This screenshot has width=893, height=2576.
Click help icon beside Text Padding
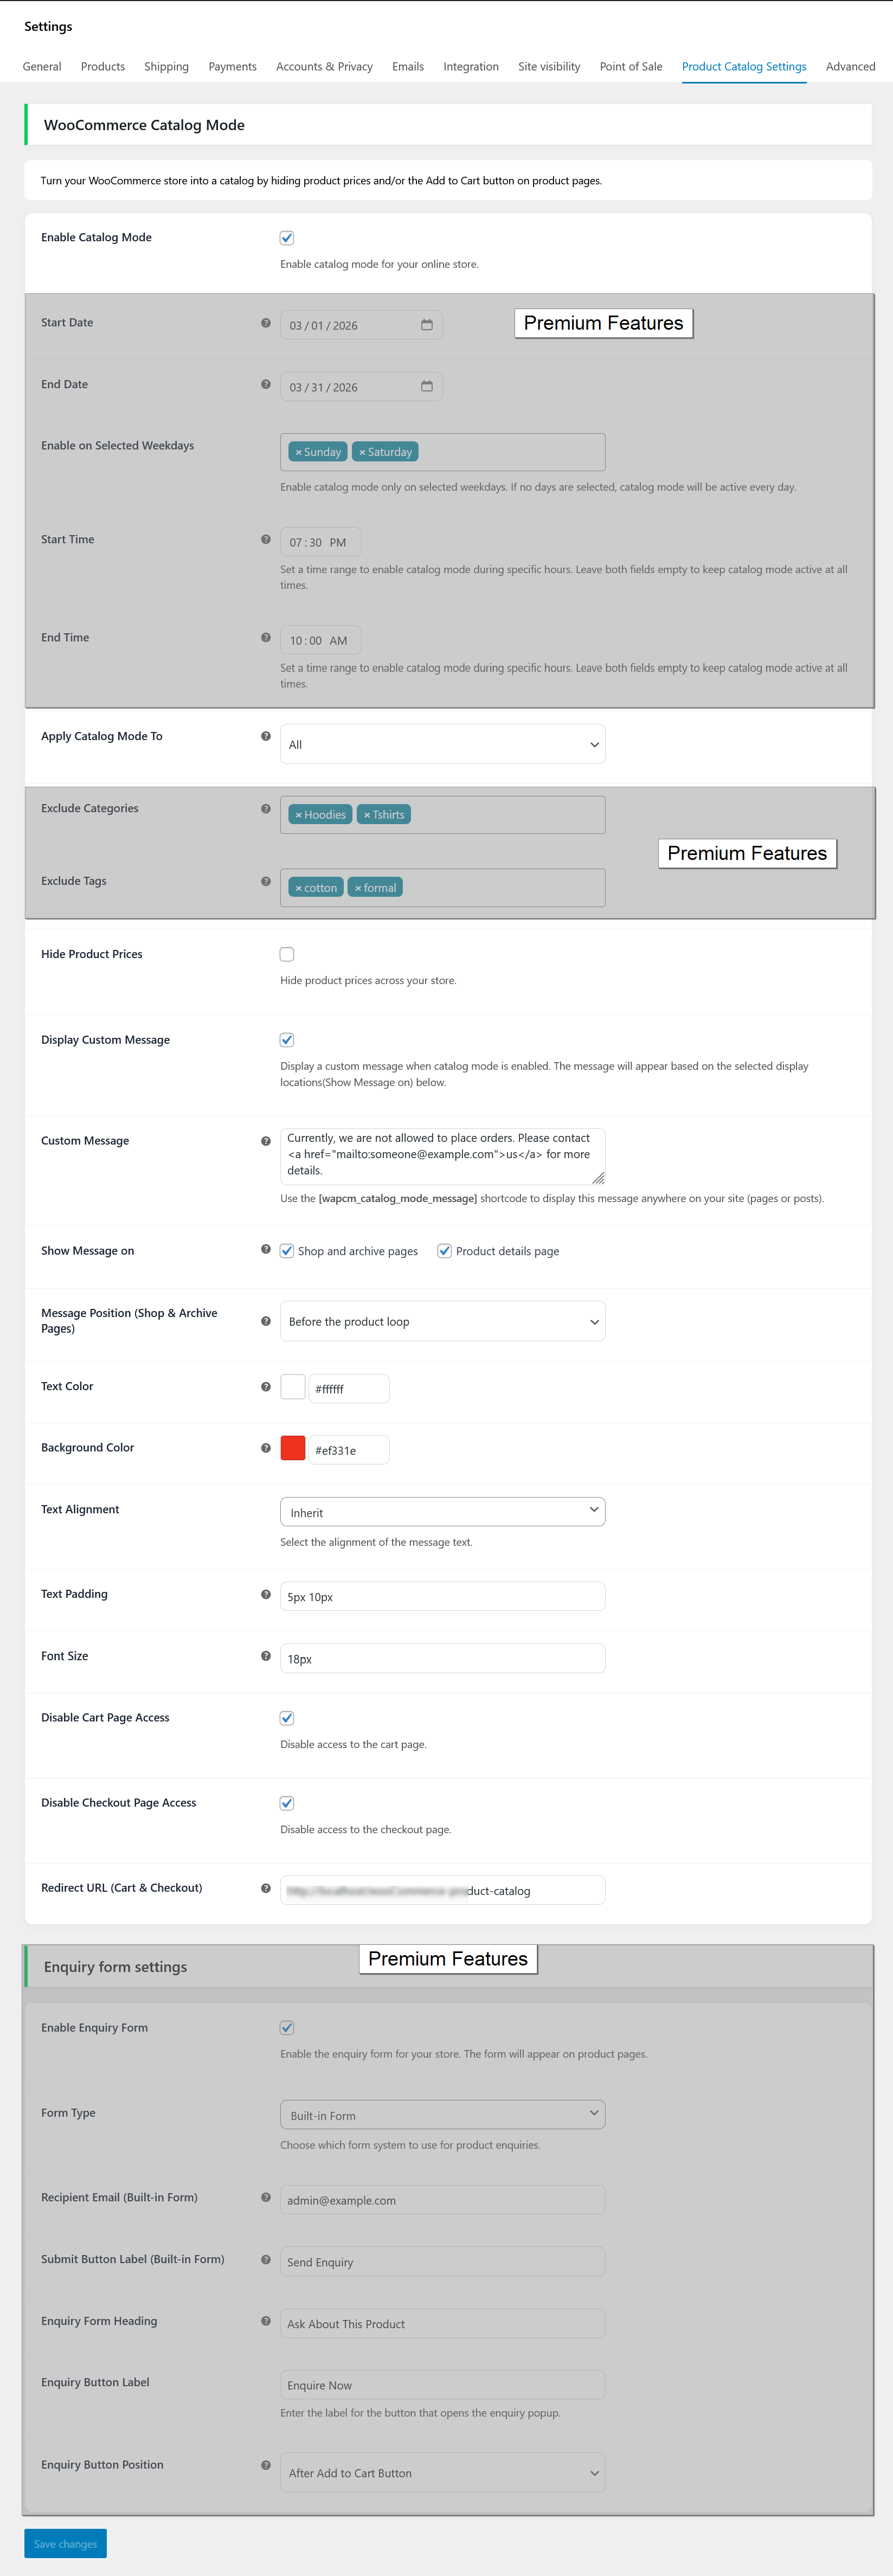coord(266,1595)
